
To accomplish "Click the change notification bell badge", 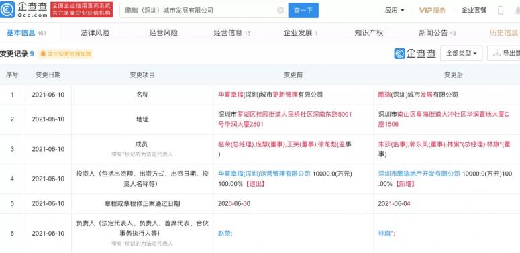I will point(66,54).
